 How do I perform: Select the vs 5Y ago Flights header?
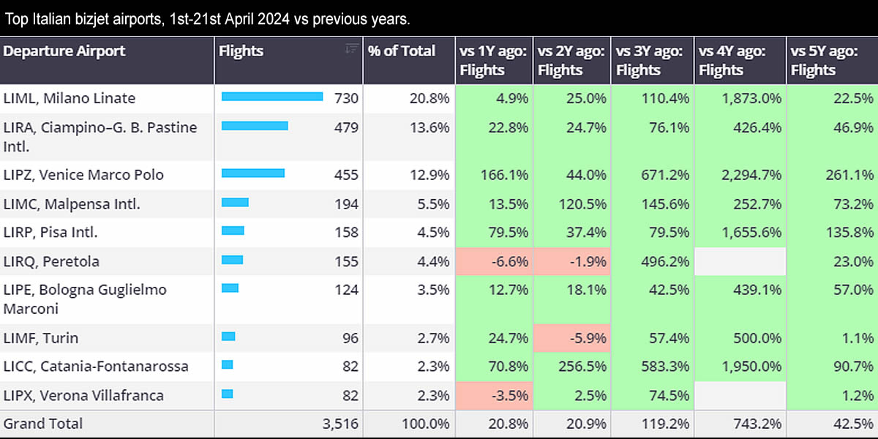[x=814, y=60]
